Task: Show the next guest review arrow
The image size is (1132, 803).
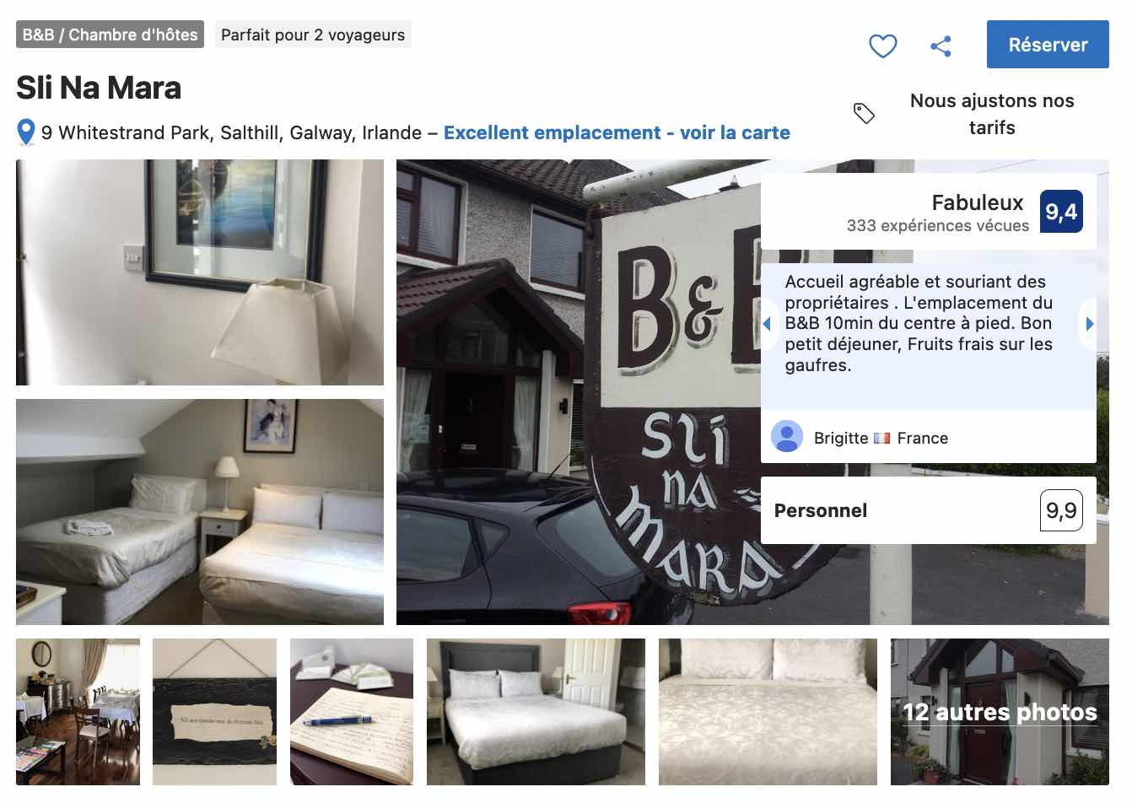Action: (x=1089, y=323)
